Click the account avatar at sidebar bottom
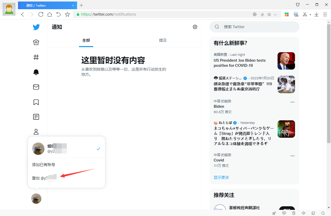 pos(36,199)
